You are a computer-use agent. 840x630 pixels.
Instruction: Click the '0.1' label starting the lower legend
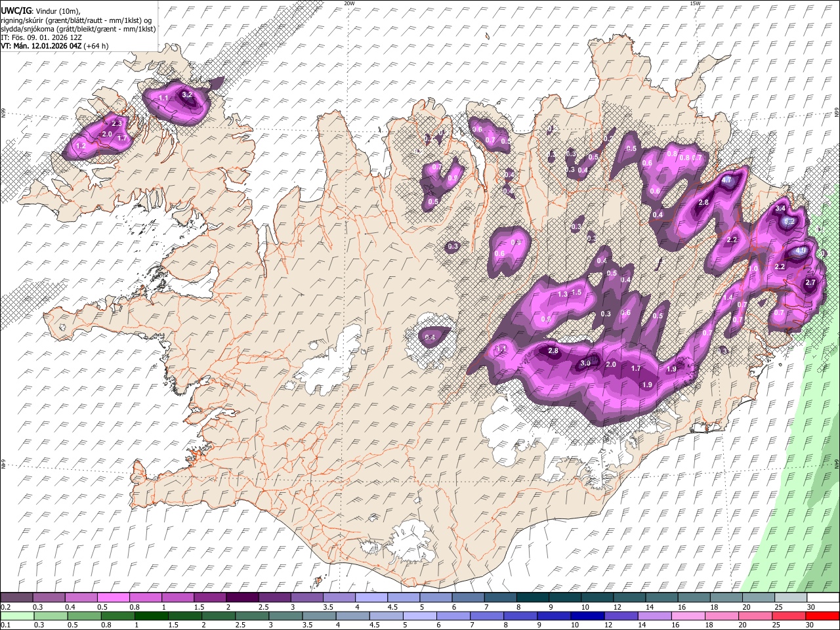(x=5, y=625)
